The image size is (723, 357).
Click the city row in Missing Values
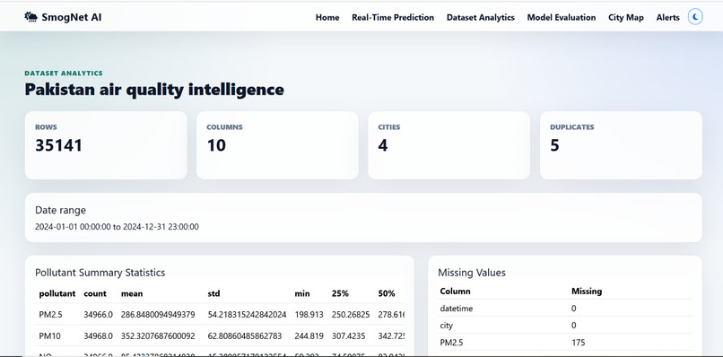point(565,326)
